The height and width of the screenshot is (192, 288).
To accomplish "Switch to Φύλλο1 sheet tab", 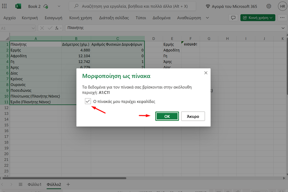I will (x=34, y=185).
